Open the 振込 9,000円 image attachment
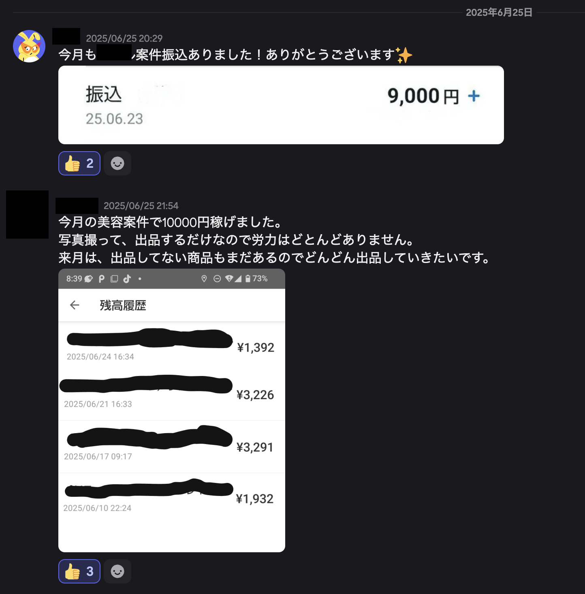Screen dimensions: 585x594 coord(281,105)
